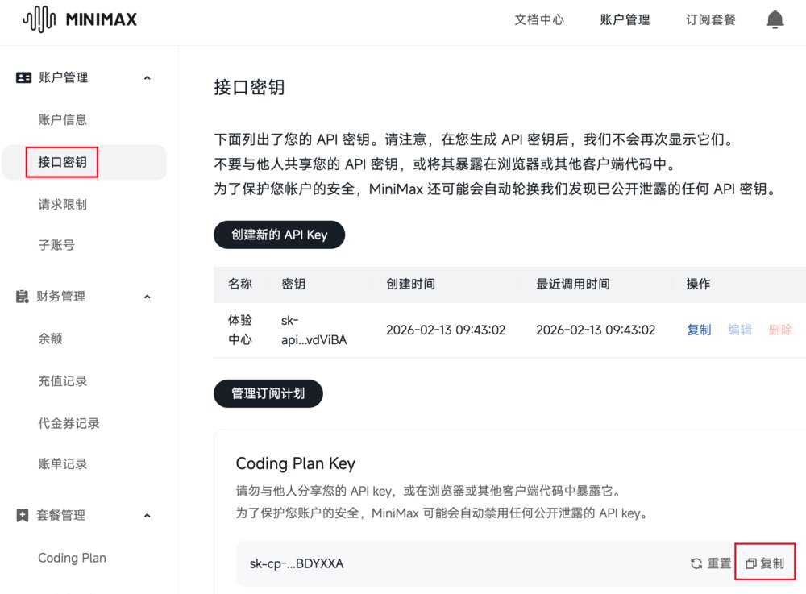
Task: Click the 管理订阅计划 button
Action: tap(268, 393)
